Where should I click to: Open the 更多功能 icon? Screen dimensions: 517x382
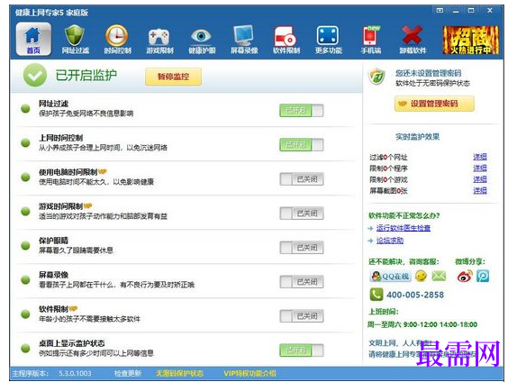point(329,39)
